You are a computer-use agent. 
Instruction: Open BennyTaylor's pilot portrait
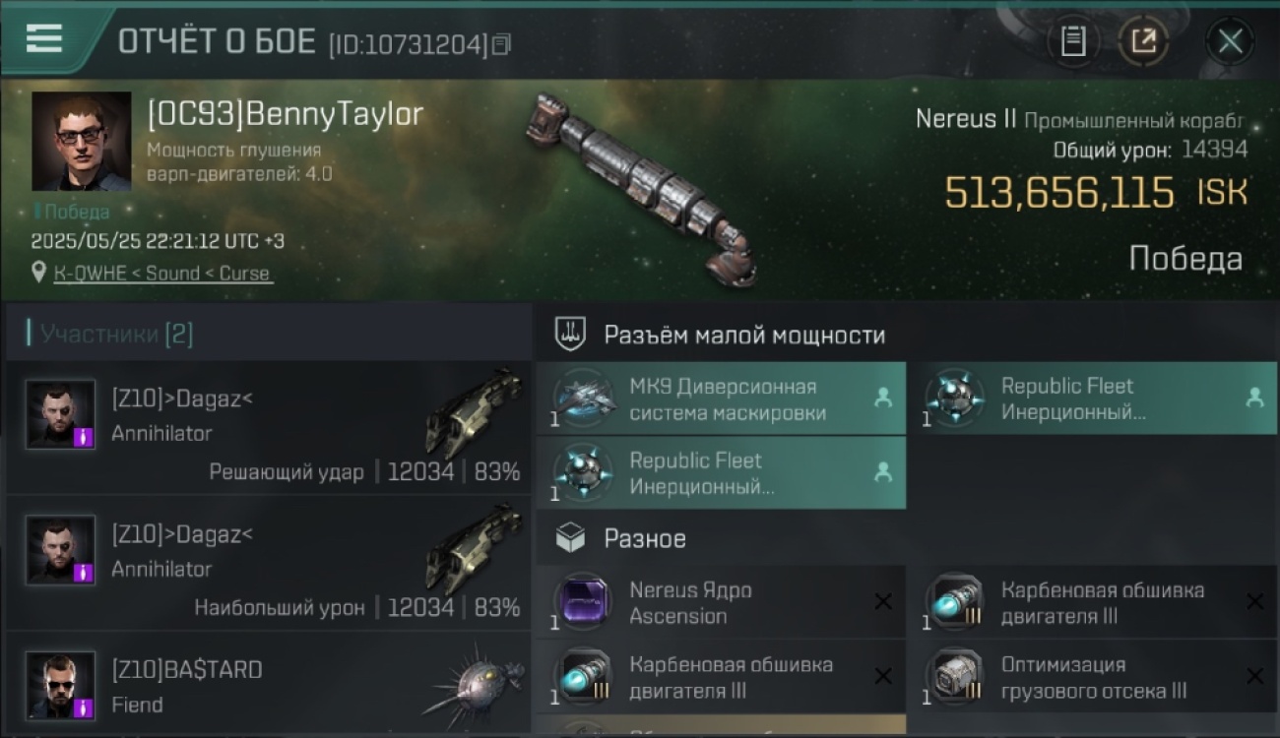[x=81, y=141]
